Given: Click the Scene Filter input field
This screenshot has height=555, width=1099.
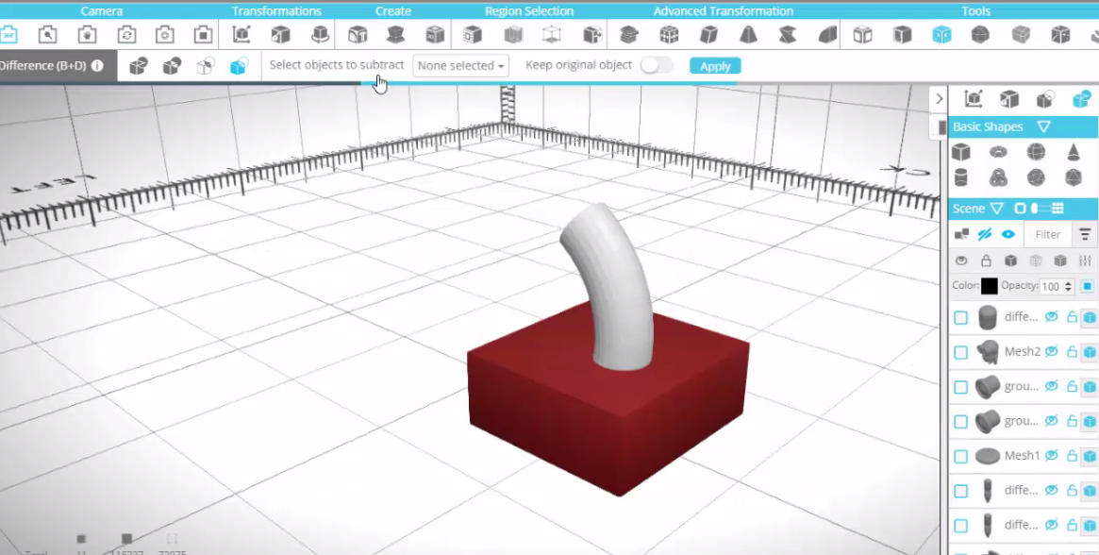Looking at the screenshot, I should tap(1048, 234).
